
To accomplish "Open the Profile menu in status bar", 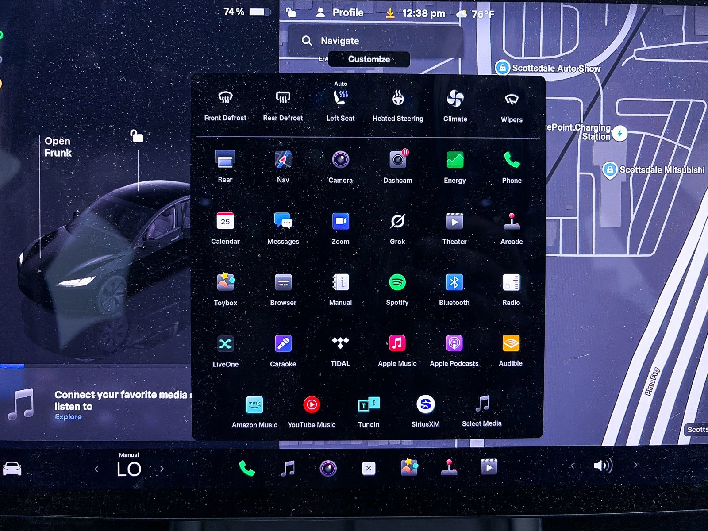I will click(x=340, y=13).
